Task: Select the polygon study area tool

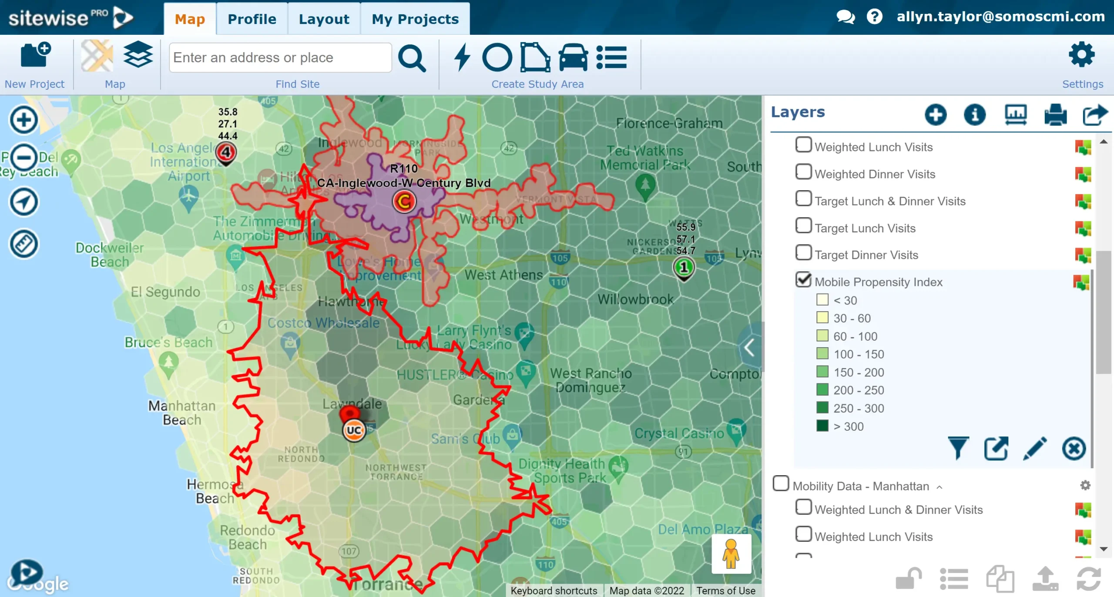Action: tap(535, 57)
